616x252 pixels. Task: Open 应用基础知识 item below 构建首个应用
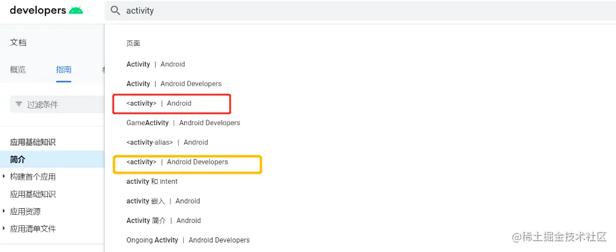tap(33, 194)
